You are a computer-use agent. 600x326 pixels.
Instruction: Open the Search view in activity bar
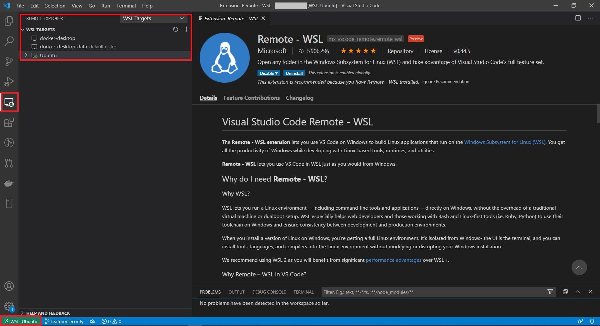click(x=9, y=41)
